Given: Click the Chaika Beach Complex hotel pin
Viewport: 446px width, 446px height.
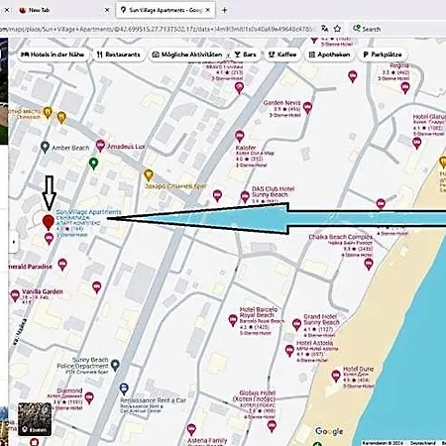Looking at the screenshot, I should click(x=369, y=264).
